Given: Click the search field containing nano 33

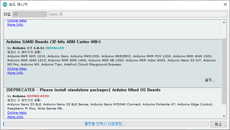Looking at the screenshot, I should [x=138, y=14].
